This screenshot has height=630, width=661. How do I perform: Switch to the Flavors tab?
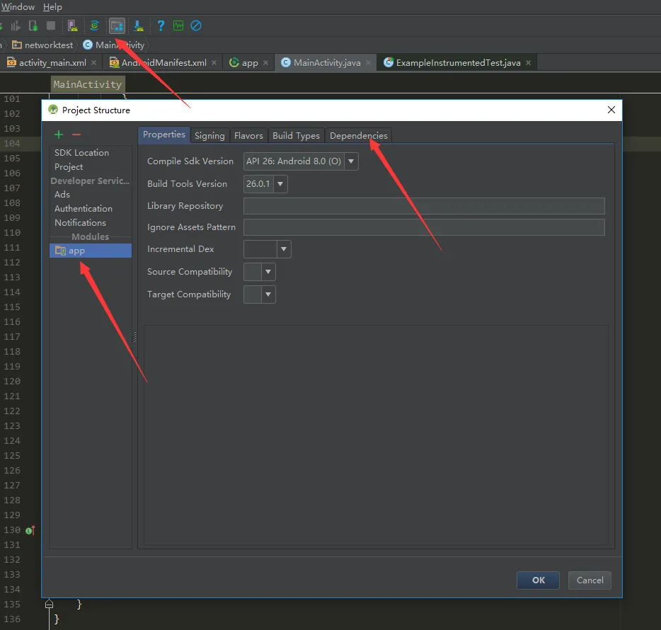point(248,136)
